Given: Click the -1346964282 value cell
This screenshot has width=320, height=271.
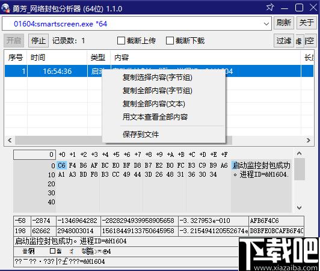Looking at the screenshot, I should pyautogui.click(x=78, y=221).
